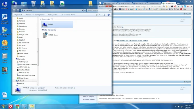The image size is (194, 109).
Task: Open Network and Sharing Center
Action: pos(35,15)
